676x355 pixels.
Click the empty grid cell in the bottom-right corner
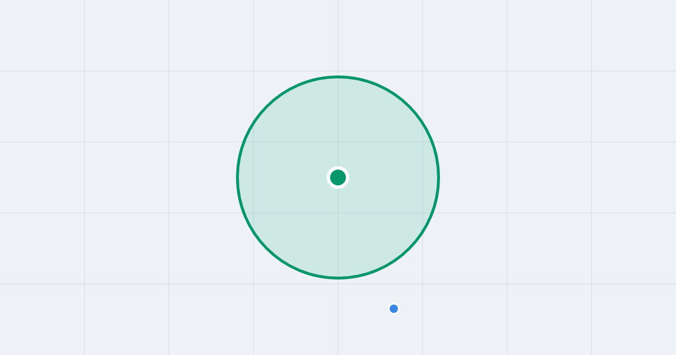(634, 319)
